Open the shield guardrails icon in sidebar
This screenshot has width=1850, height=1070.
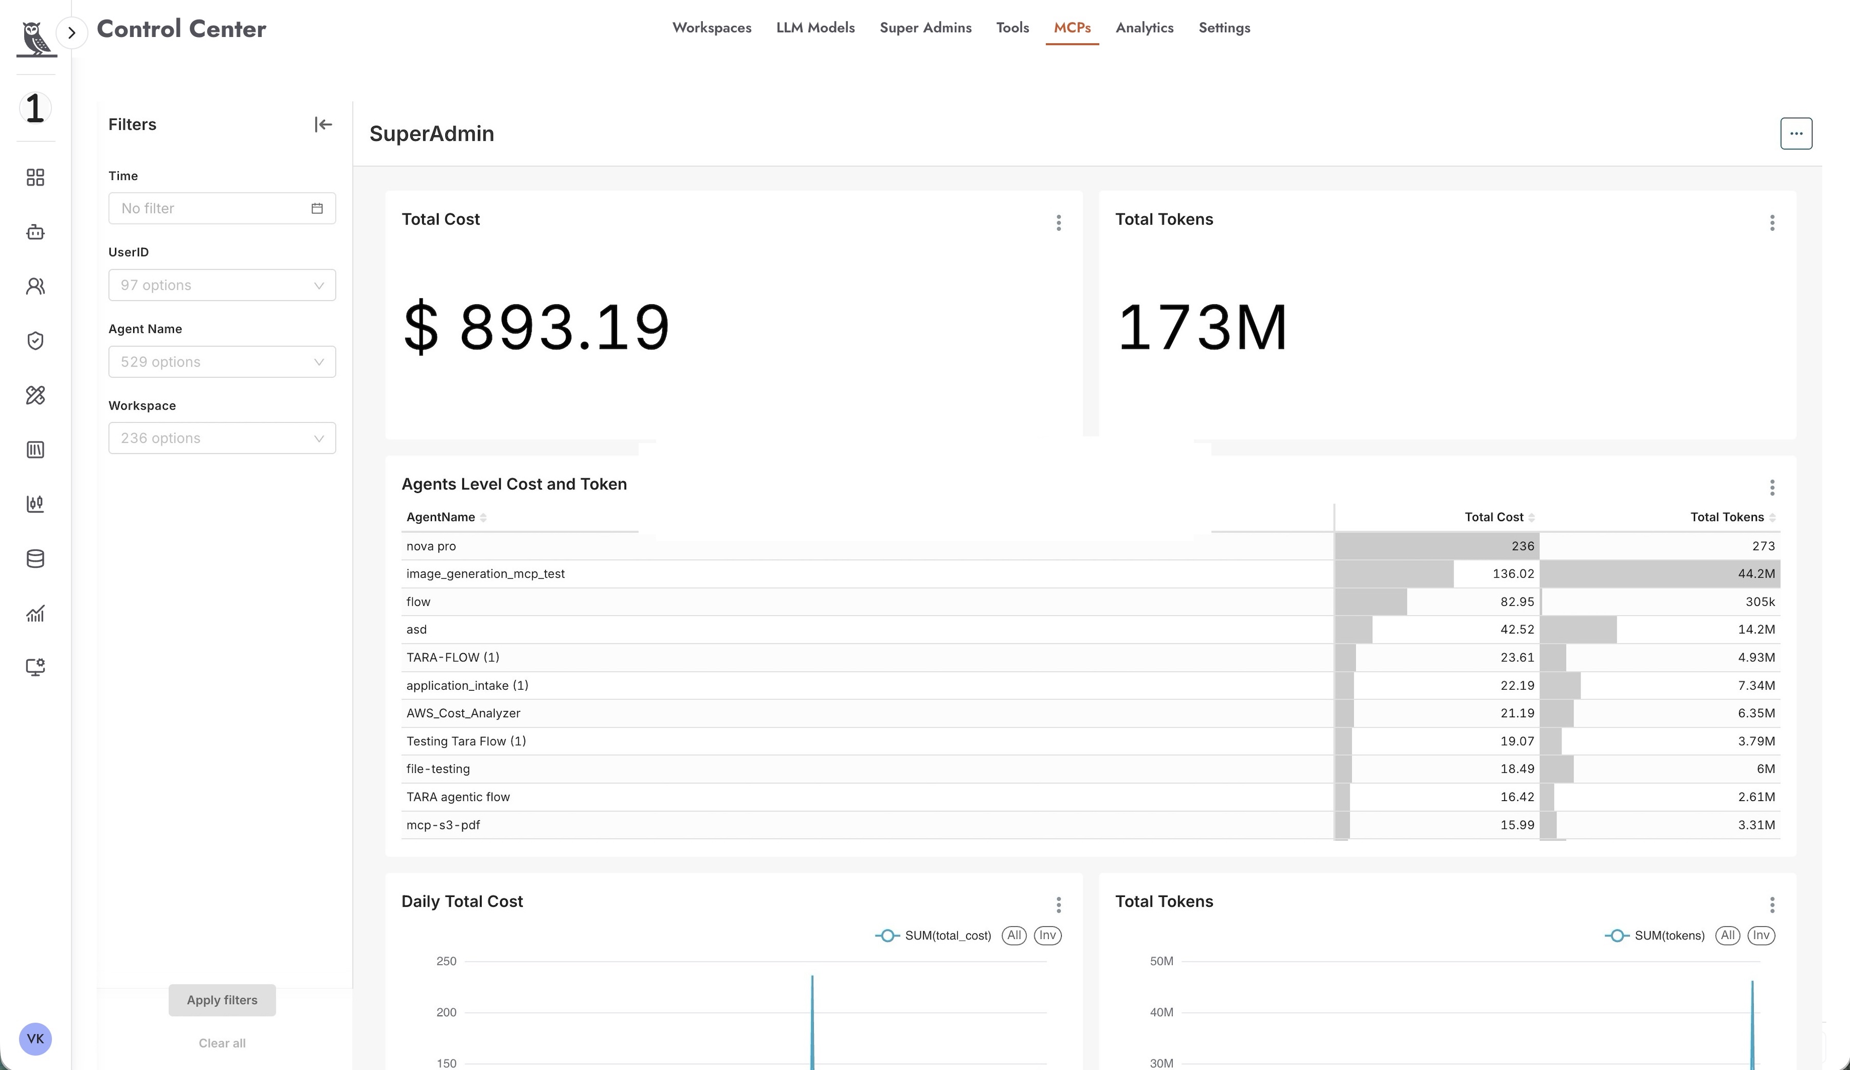pyautogui.click(x=35, y=341)
